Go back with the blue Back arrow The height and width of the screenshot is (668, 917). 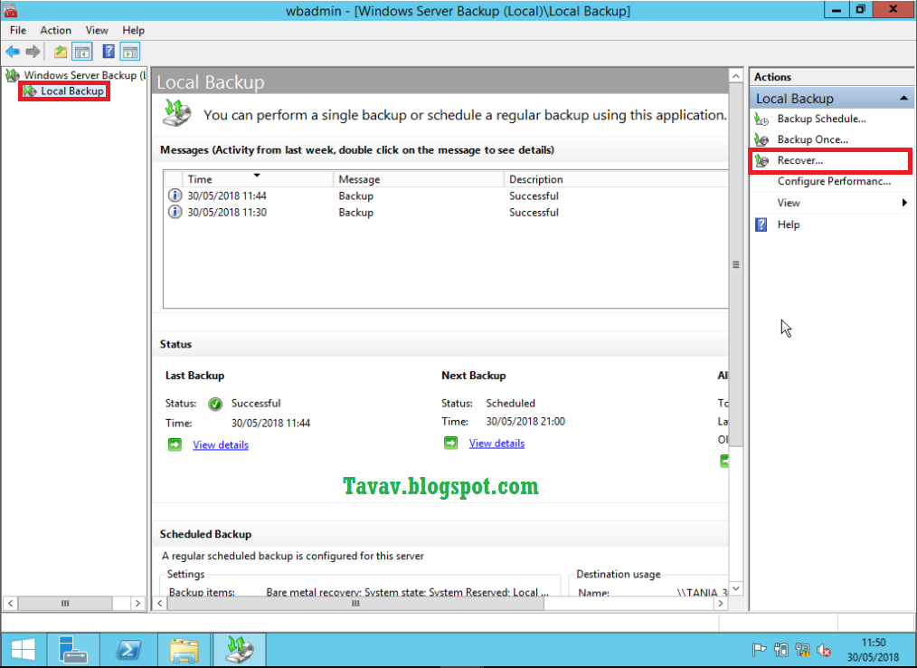pyautogui.click(x=13, y=52)
